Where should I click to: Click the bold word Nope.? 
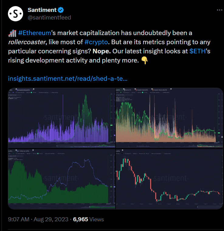point(102,51)
